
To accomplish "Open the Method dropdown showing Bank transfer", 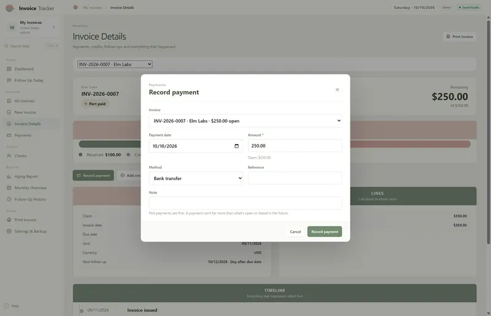I will point(196,178).
